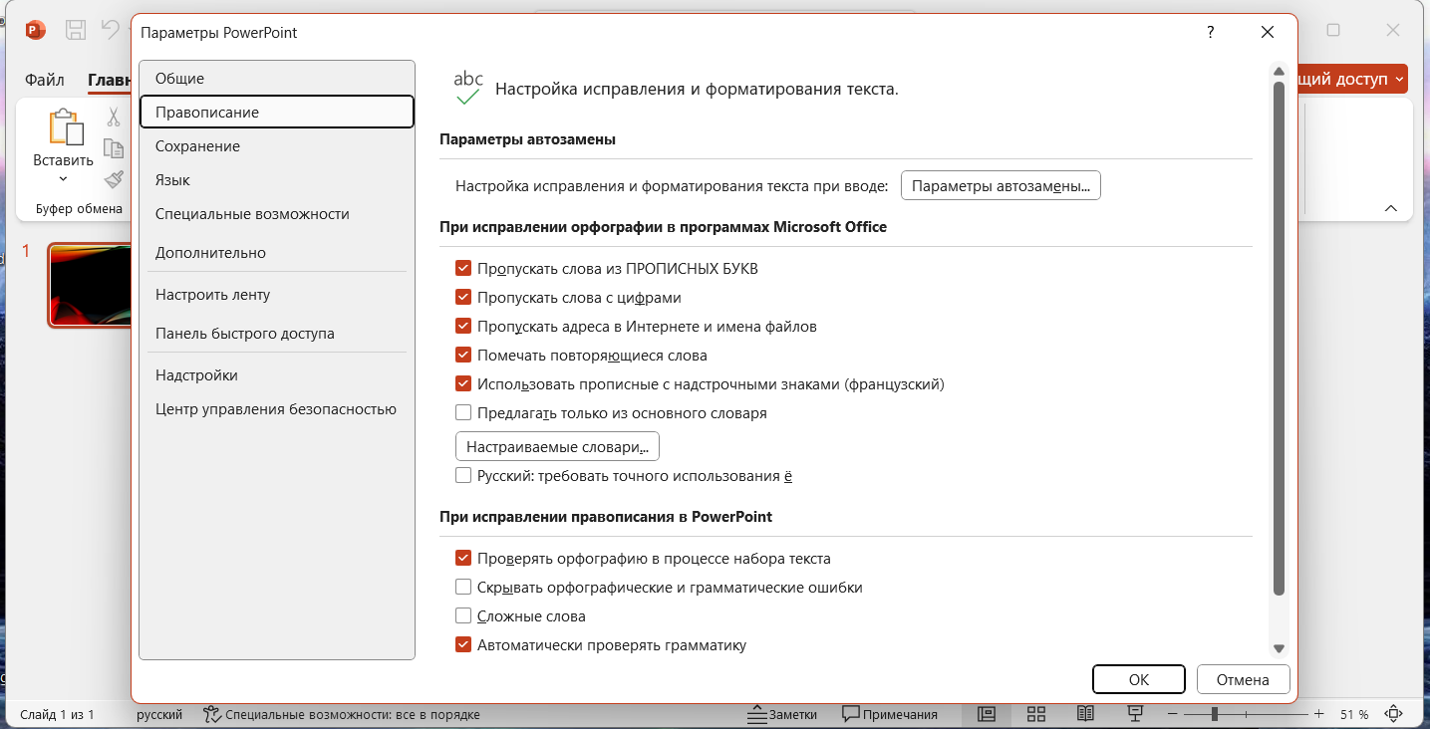Click the zoom in plus icon
The width and height of the screenshot is (1430, 729).
pos(1318,714)
